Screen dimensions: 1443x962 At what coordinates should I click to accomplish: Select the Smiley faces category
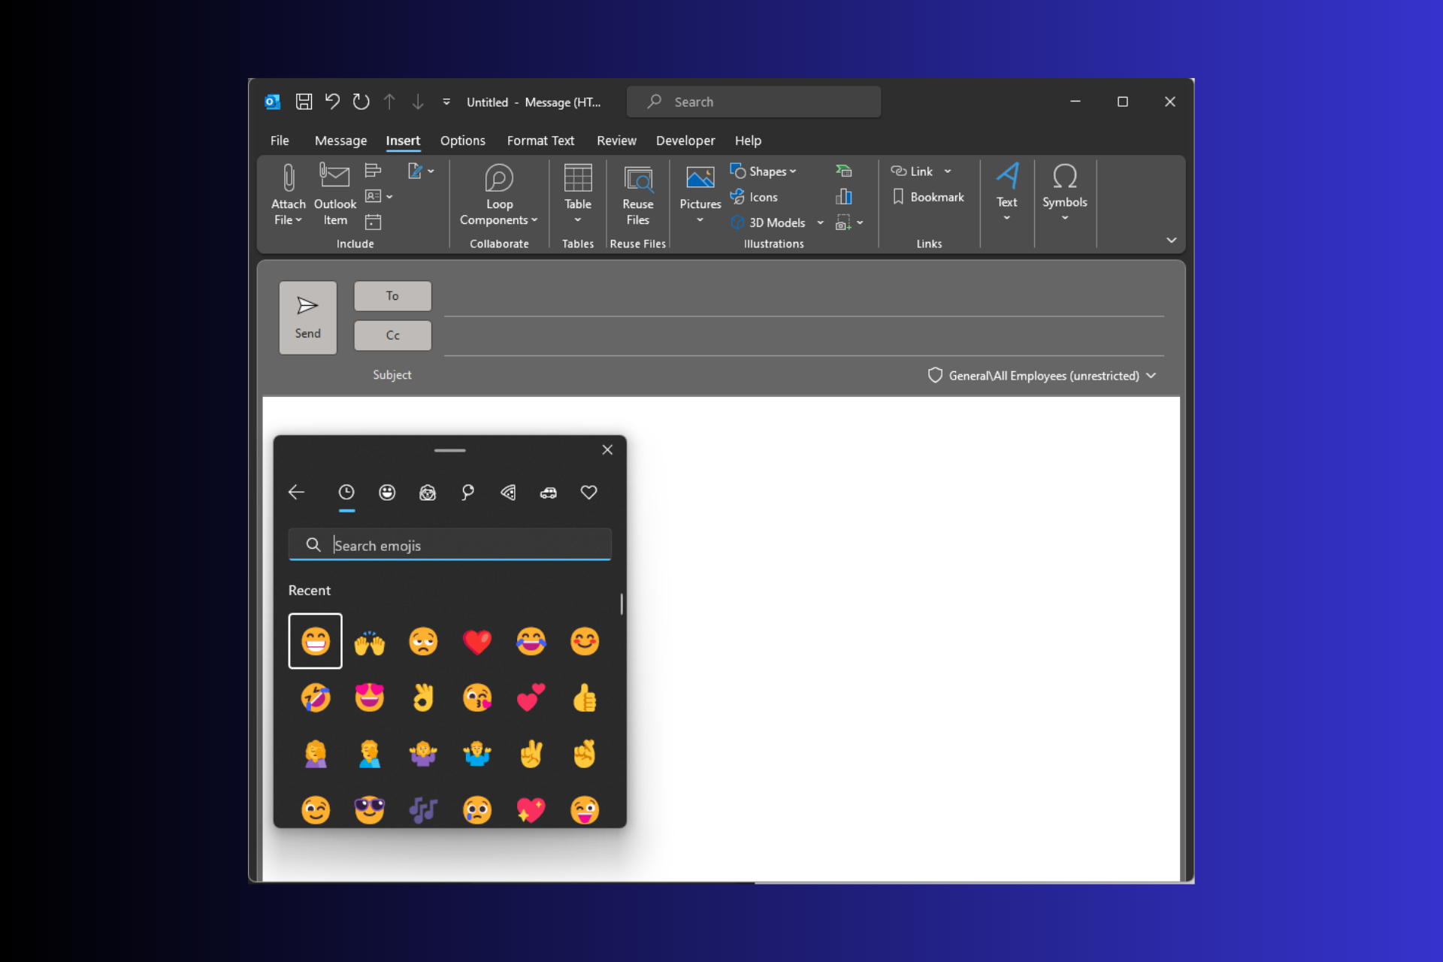click(386, 492)
